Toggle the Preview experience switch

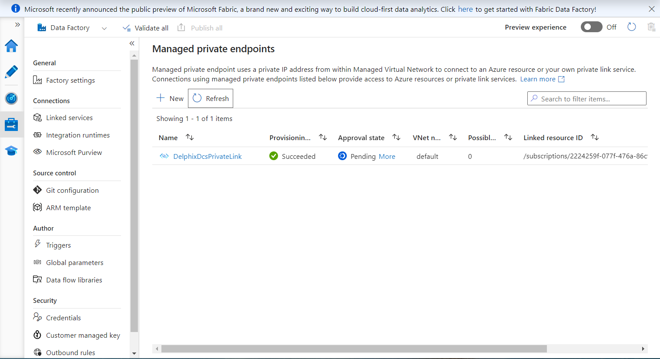pos(591,27)
